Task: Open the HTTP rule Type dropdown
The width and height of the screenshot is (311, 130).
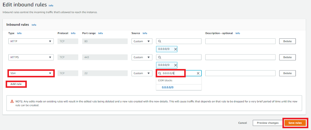Action: click(x=31, y=41)
